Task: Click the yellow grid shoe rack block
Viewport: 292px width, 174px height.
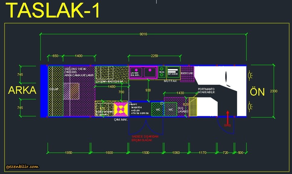Action: tap(193, 107)
